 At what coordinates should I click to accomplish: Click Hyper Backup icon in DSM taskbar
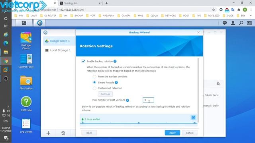point(39,23)
